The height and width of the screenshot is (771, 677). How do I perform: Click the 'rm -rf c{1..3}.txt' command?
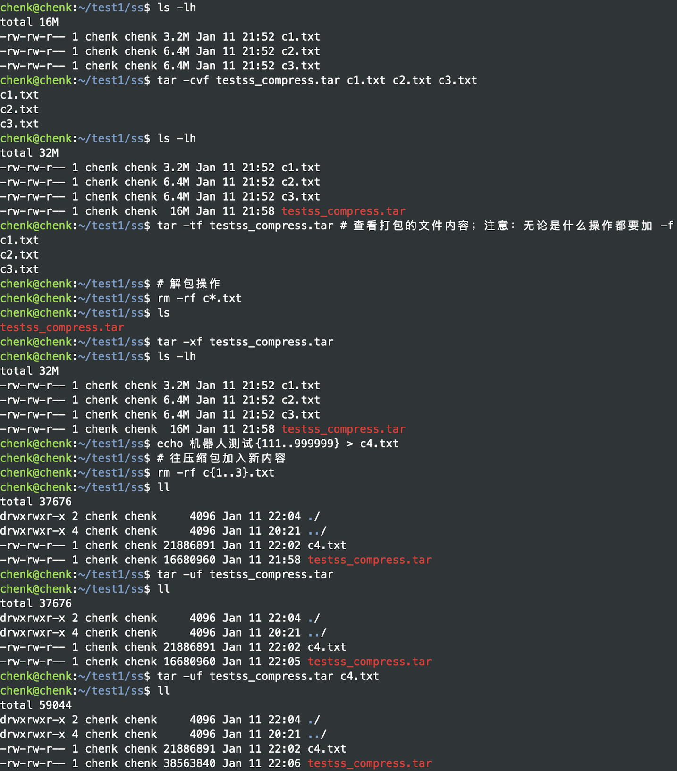coord(216,473)
